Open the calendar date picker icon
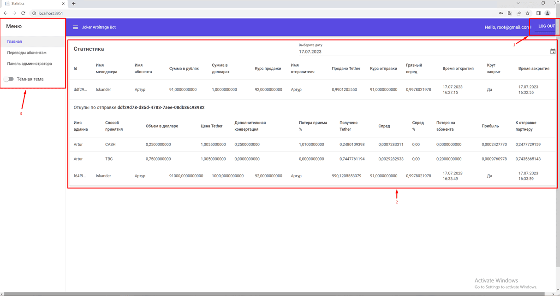560x296 pixels. click(552, 52)
